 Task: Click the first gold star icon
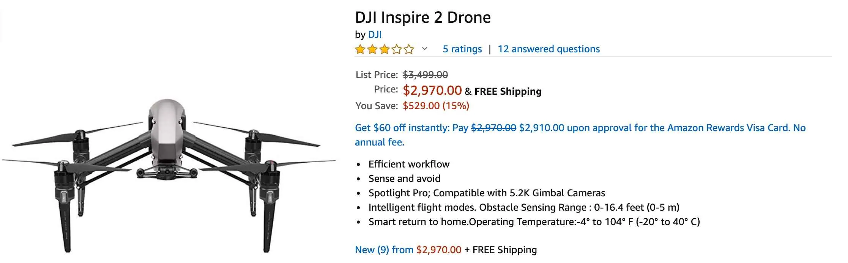click(360, 49)
